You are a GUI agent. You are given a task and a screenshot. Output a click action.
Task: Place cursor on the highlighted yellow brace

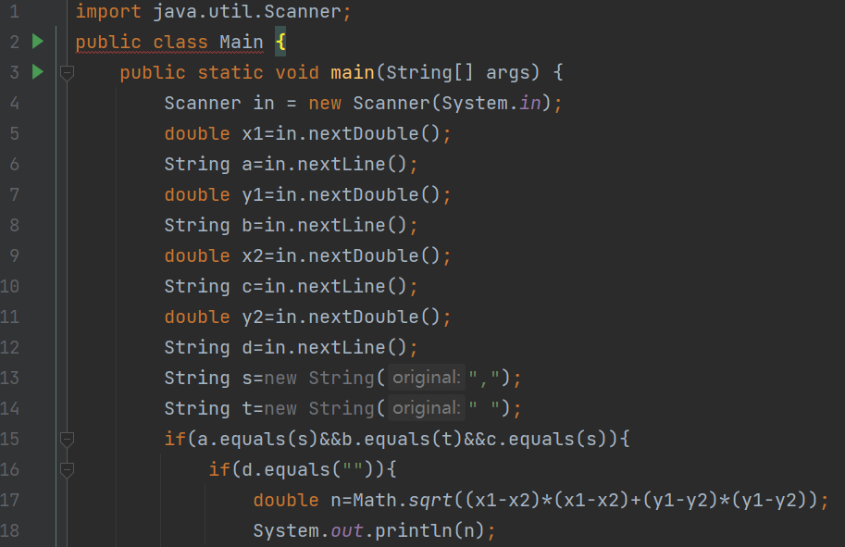280,42
